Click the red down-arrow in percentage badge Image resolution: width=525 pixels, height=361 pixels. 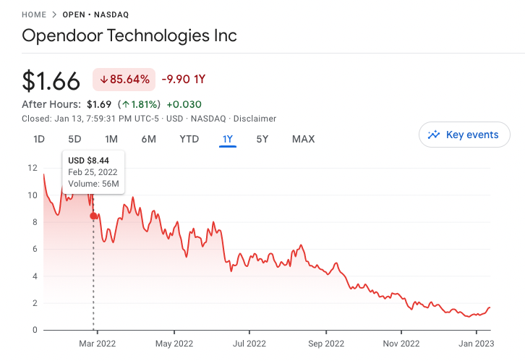point(103,79)
